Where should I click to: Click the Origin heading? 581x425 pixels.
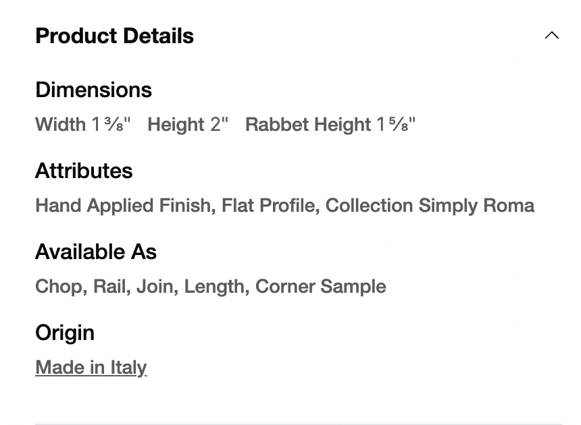coord(65,333)
